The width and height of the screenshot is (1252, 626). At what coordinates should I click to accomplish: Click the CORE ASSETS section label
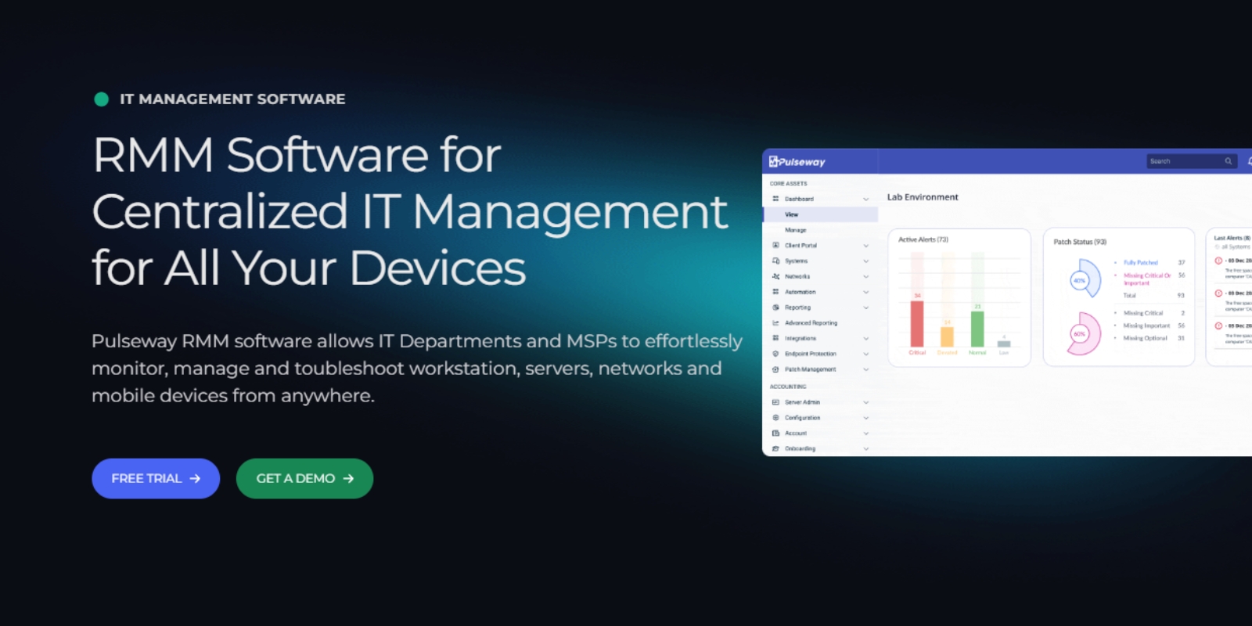(788, 184)
